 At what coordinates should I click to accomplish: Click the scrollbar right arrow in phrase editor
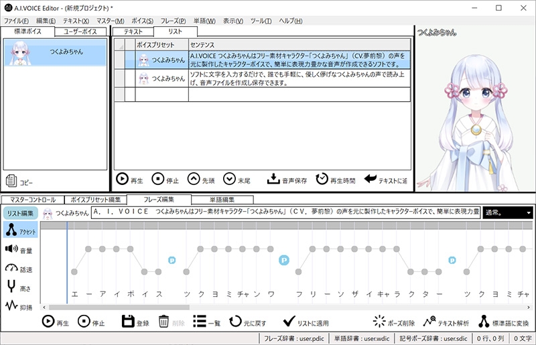pyautogui.click(x=529, y=307)
